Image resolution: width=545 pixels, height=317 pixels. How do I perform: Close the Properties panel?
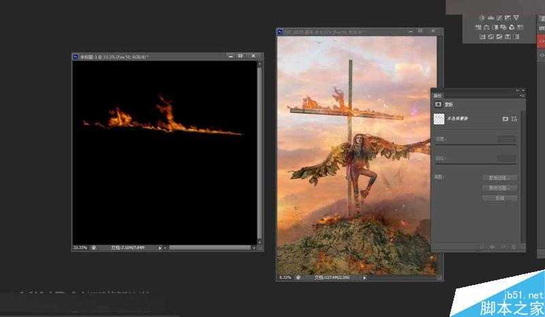pos(523,90)
